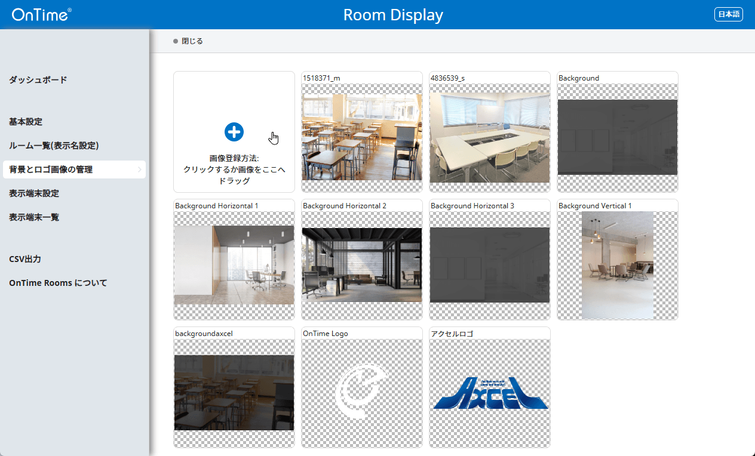Open 基本設定 from the sidebar

click(26, 122)
